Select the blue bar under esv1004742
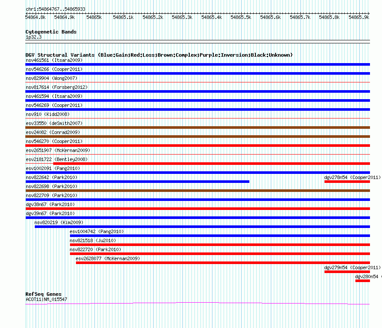The height and width of the screenshot is (328, 382). click(220, 236)
